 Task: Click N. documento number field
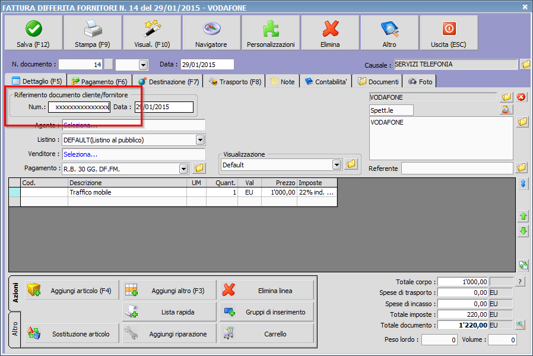click(x=80, y=65)
